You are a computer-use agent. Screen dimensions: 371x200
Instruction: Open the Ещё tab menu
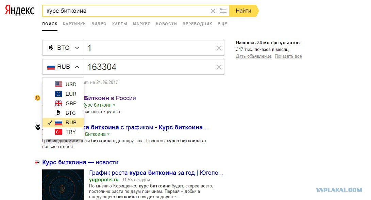click(x=222, y=24)
